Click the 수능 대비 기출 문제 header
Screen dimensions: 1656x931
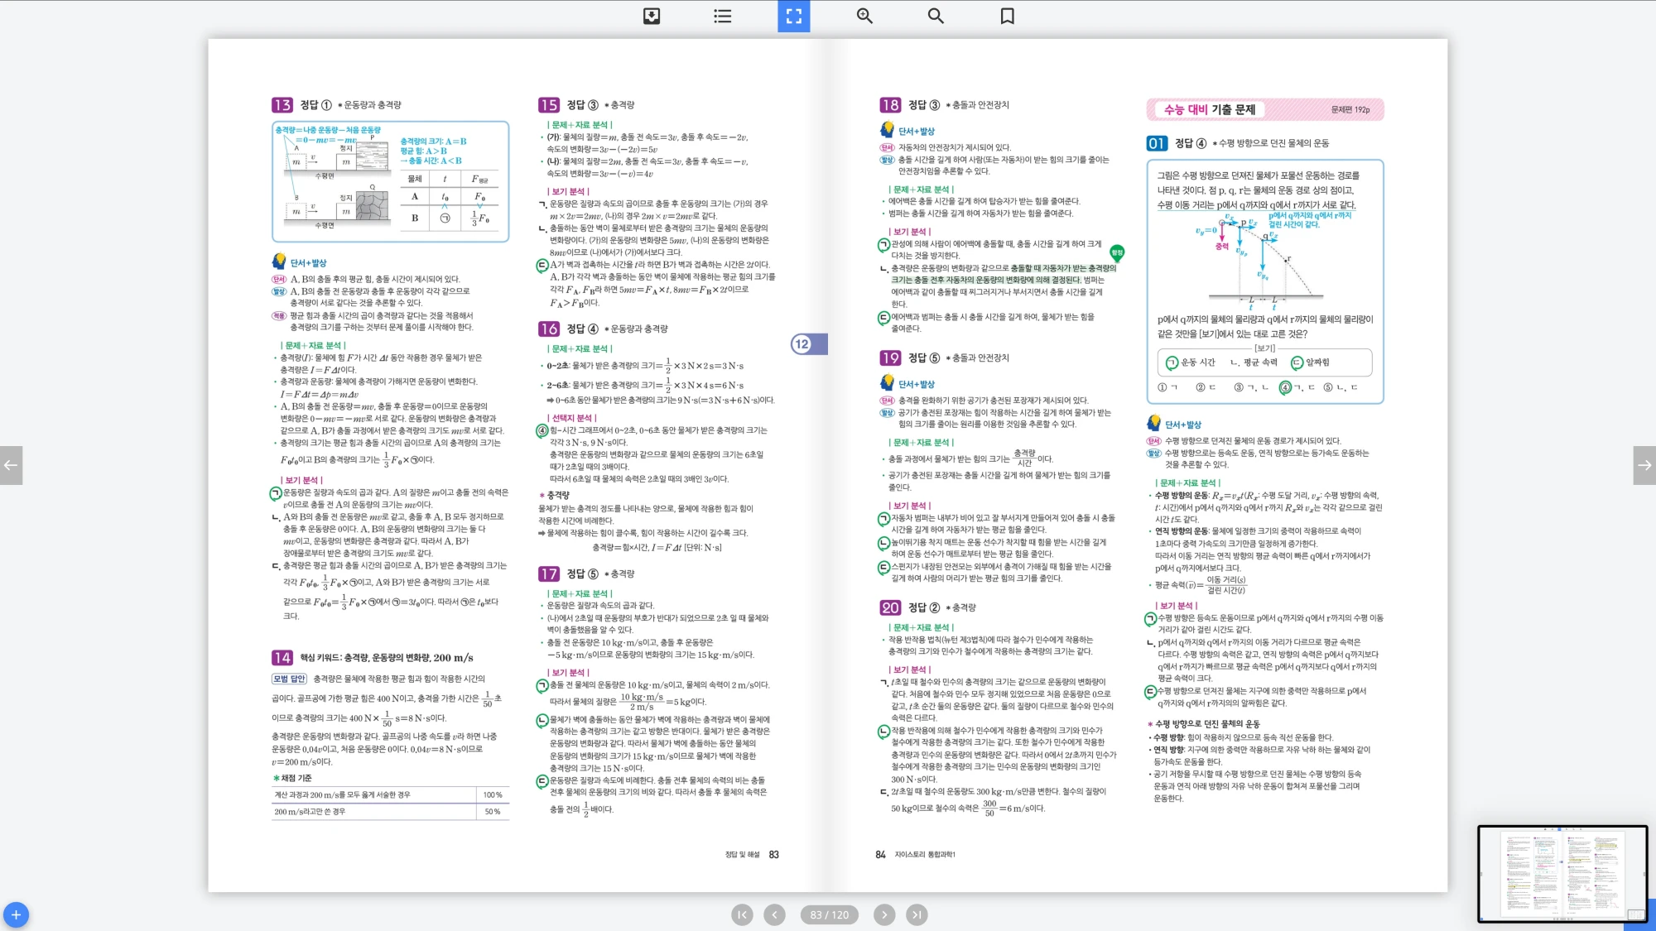[x=1210, y=109]
